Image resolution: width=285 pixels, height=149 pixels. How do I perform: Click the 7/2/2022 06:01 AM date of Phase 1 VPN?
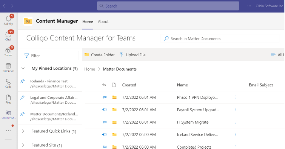139,97
